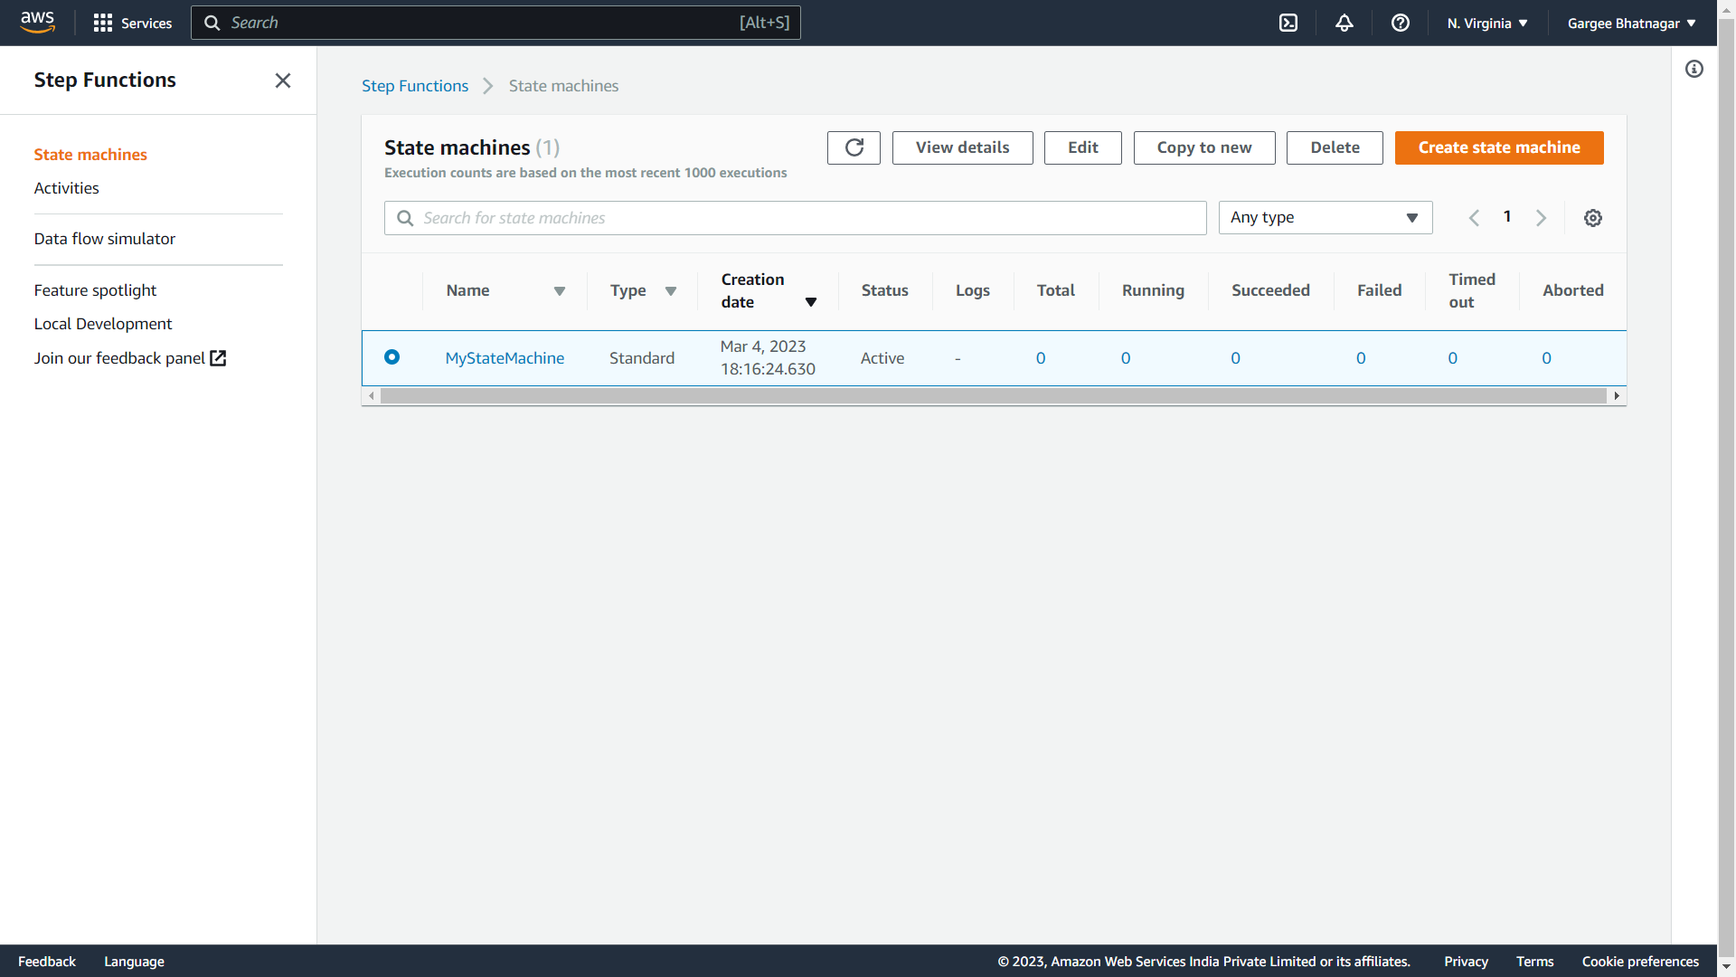Go to Activities in sidebar

67,188
